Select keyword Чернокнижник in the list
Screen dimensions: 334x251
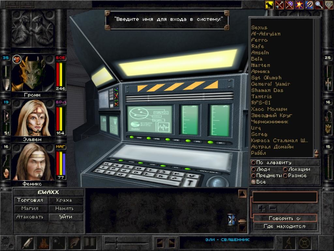click(270, 122)
